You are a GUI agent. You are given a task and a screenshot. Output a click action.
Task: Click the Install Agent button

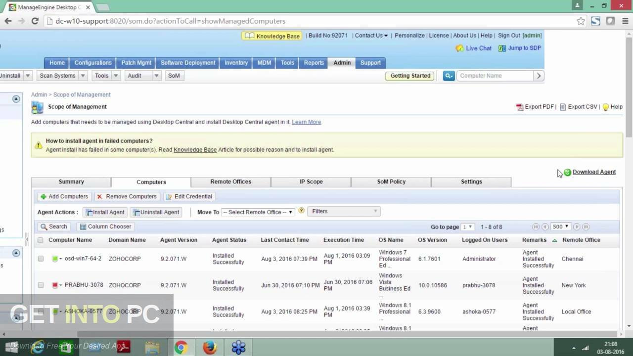pyautogui.click(x=105, y=212)
